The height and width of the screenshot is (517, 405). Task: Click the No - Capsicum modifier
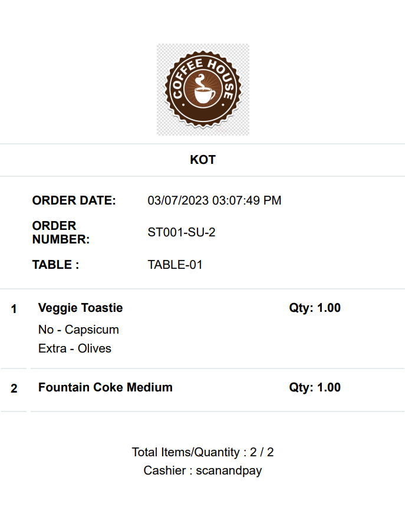pyautogui.click(x=78, y=330)
